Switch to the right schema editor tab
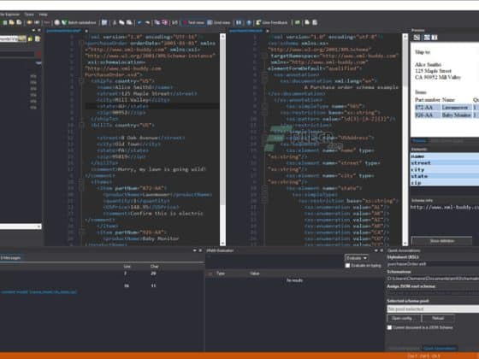The height and width of the screenshot is (359, 479). coord(246,31)
